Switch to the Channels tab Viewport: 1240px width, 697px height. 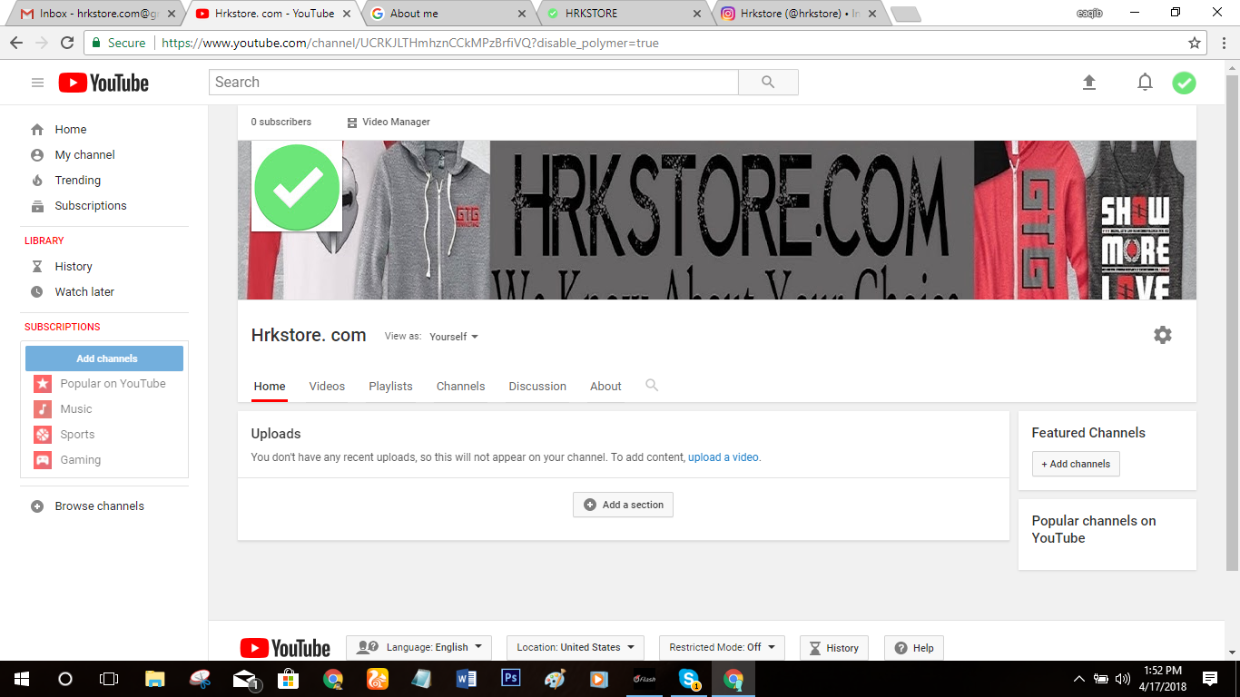(x=461, y=387)
